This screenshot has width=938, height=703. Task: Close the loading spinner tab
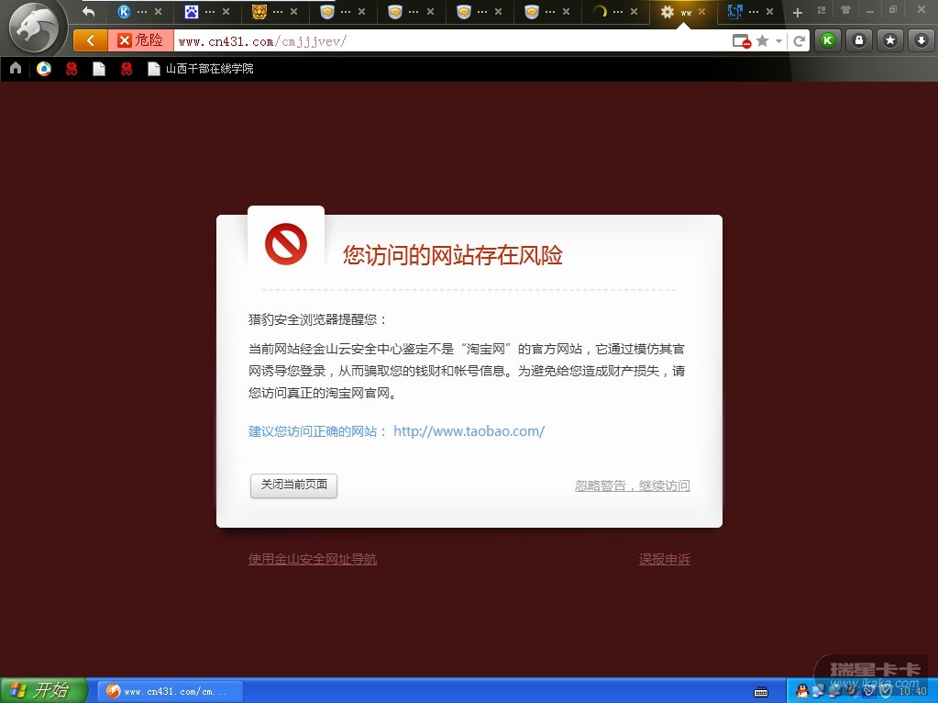click(635, 11)
